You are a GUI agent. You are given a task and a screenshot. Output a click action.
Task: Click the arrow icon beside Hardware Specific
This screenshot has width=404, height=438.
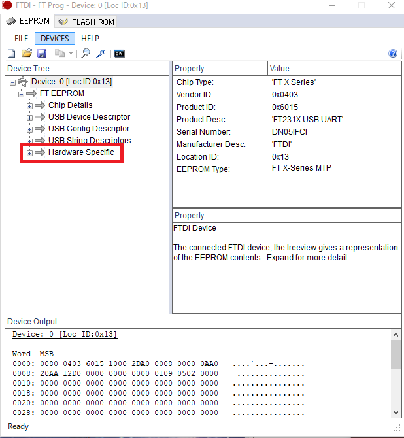tap(40, 152)
